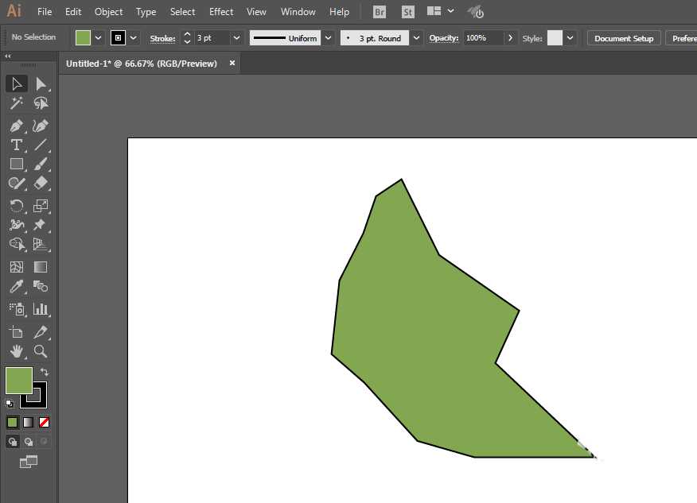Image resolution: width=697 pixels, height=503 pixels.
Task: Click the Document Setup button
Action: [x=623, y=38]
